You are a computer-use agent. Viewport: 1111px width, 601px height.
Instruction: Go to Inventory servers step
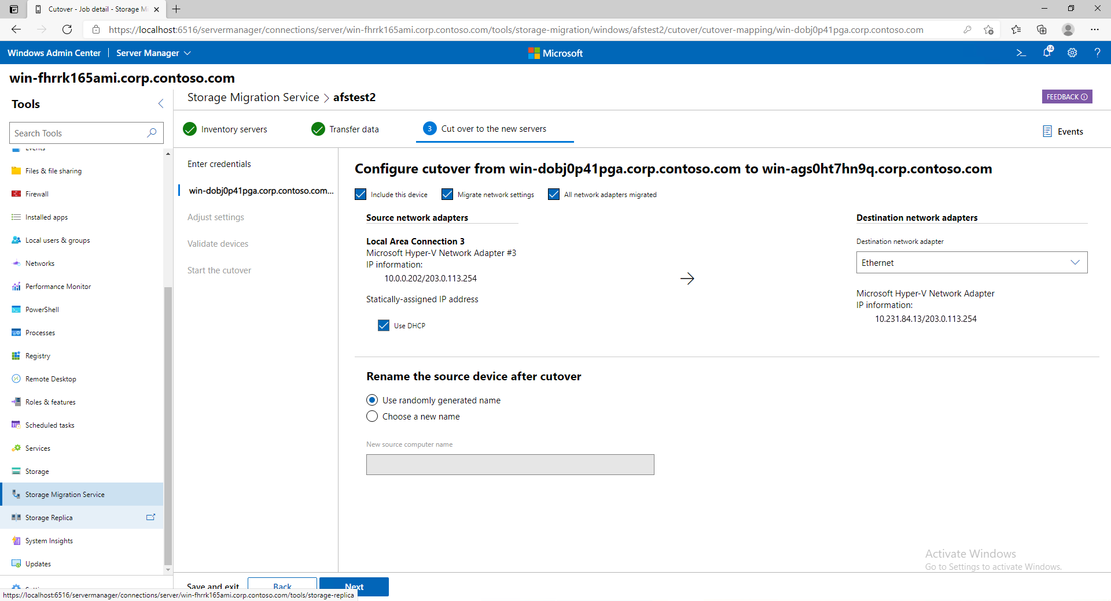pos(225,129)
